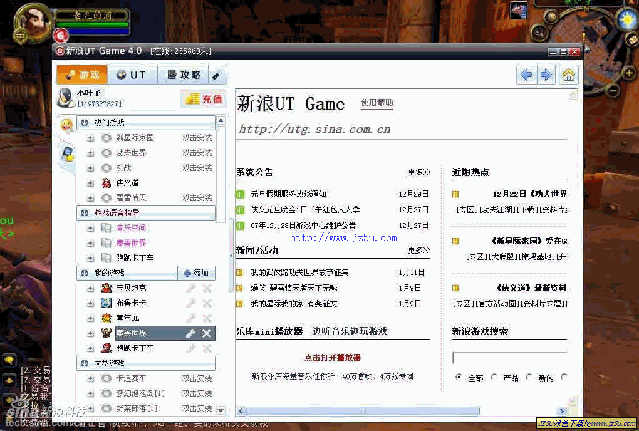Go back with the left arrow button
The image size is (639, 431).
point(526,75)
